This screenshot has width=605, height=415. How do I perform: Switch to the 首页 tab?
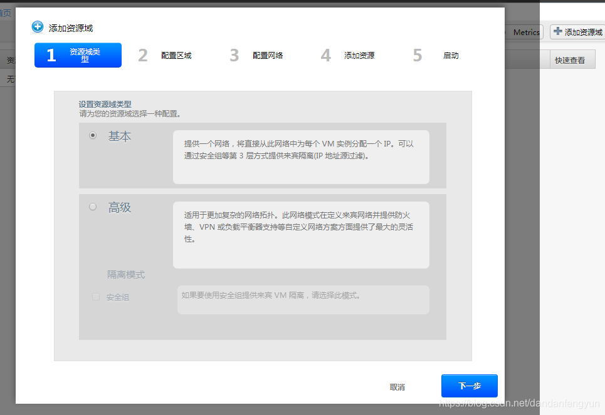pos(5,12)
